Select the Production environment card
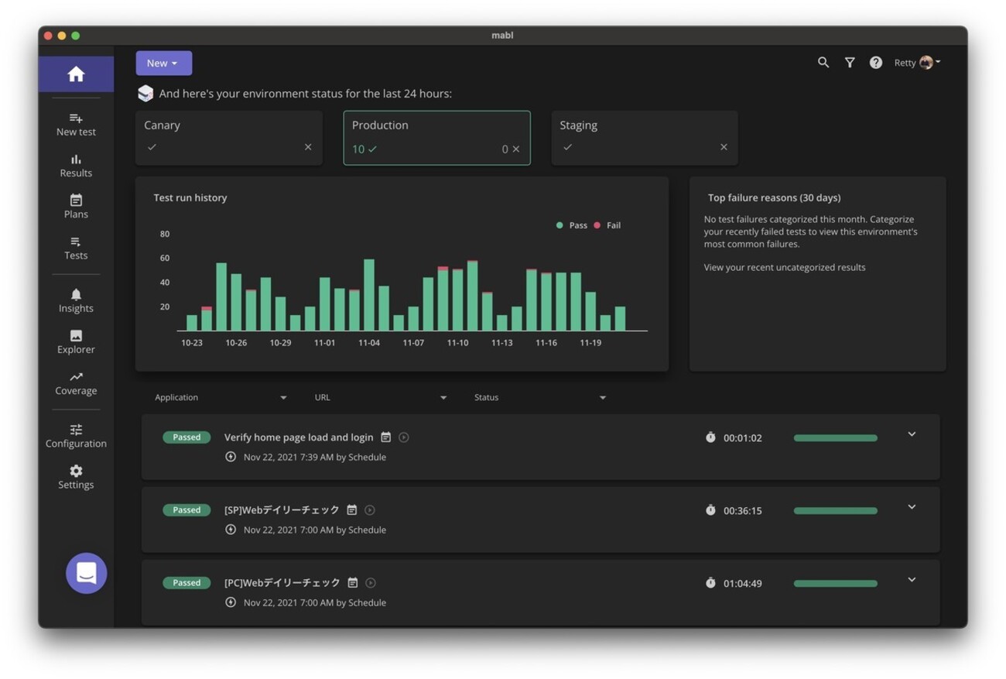 click(x=437, y=138)
